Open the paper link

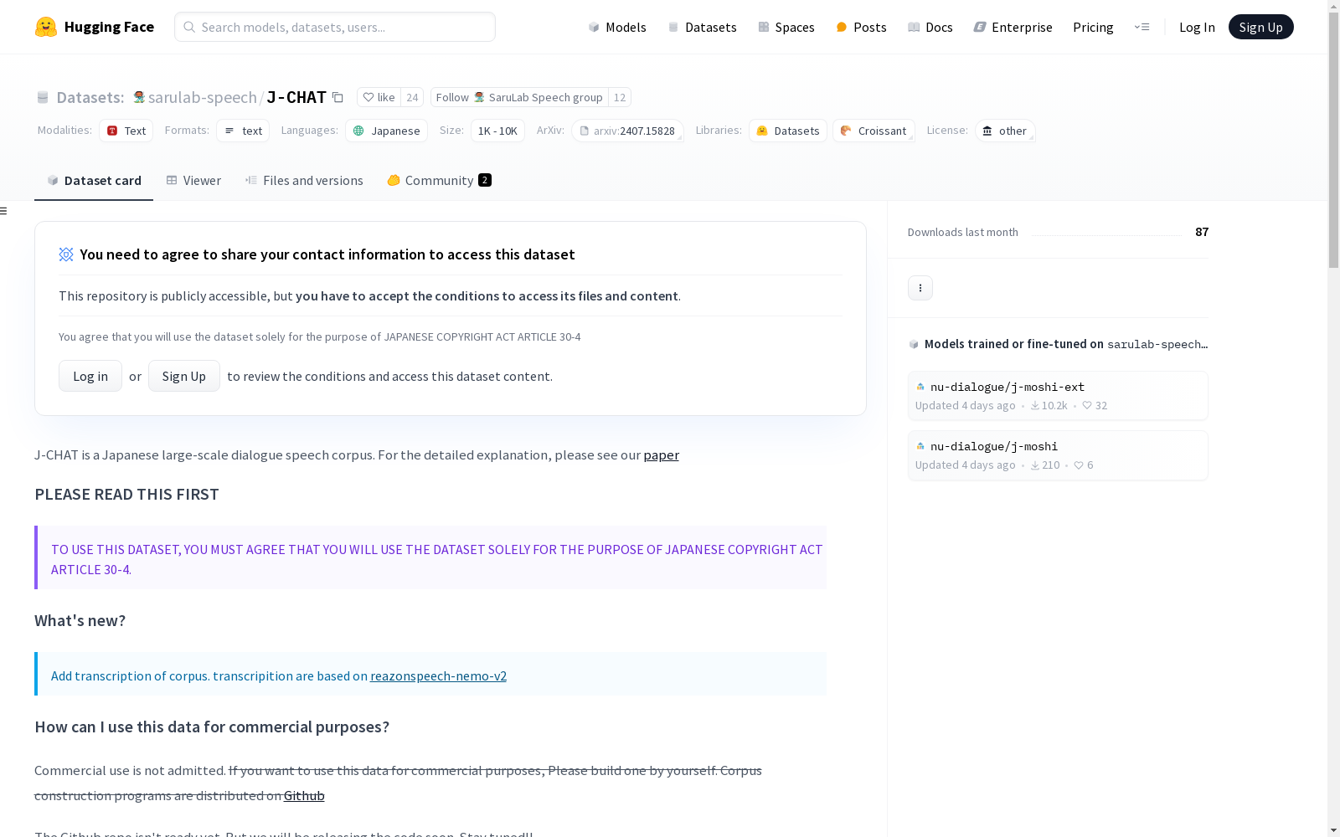(662, 455)
